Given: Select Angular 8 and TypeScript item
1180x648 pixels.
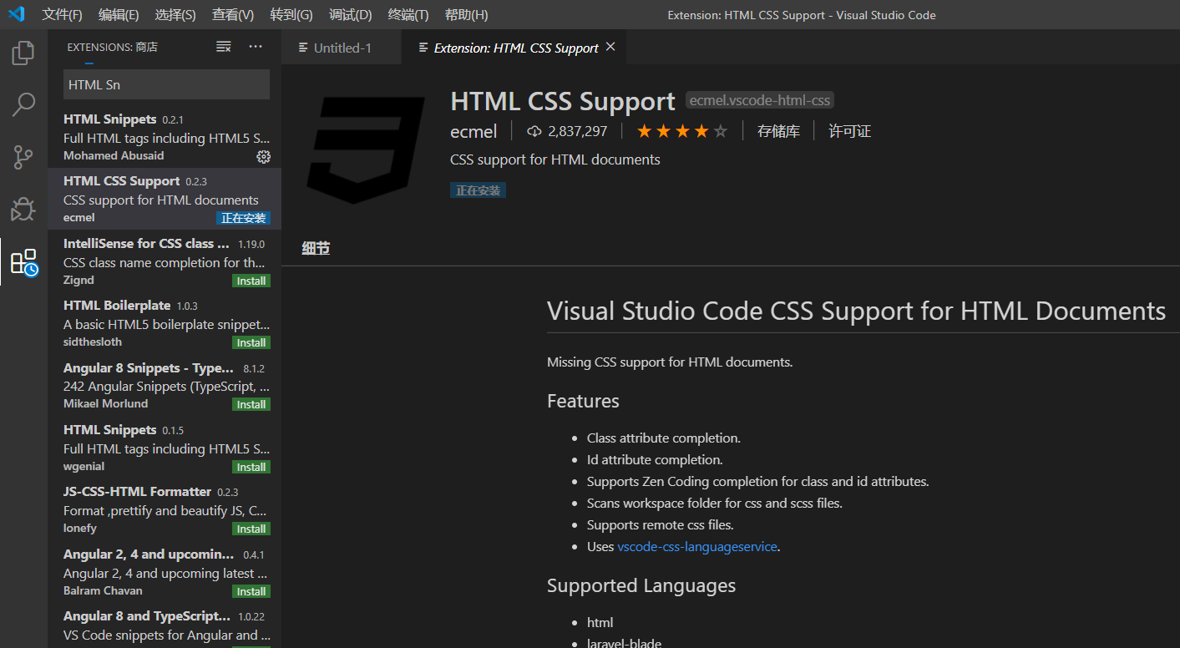Looking at the screenshot, I should tap(165, 625).
